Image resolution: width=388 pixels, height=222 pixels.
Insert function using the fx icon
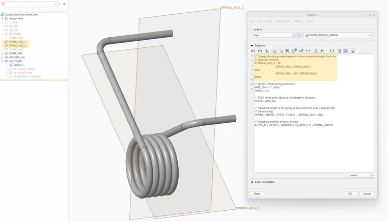pos(322,51)
